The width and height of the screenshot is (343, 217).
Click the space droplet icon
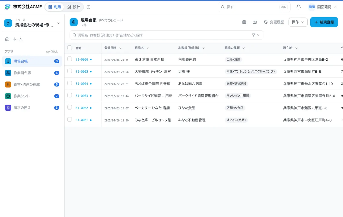click(x=8, y=23)
